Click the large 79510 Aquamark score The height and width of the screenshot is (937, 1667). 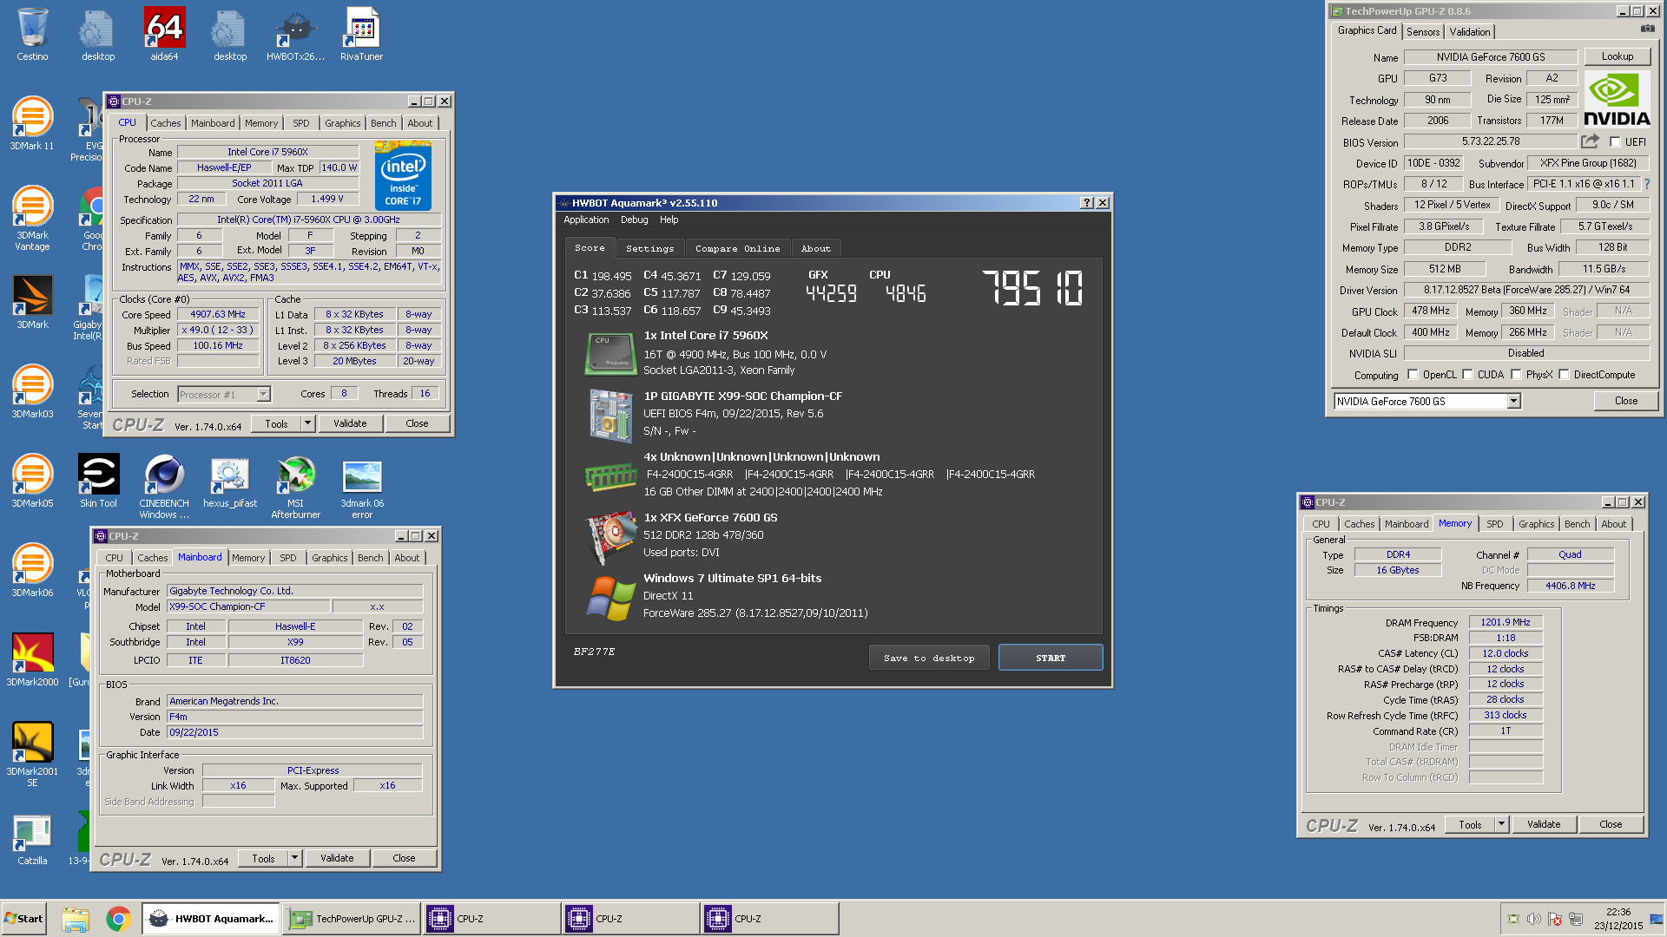[x=1032, y=288]
